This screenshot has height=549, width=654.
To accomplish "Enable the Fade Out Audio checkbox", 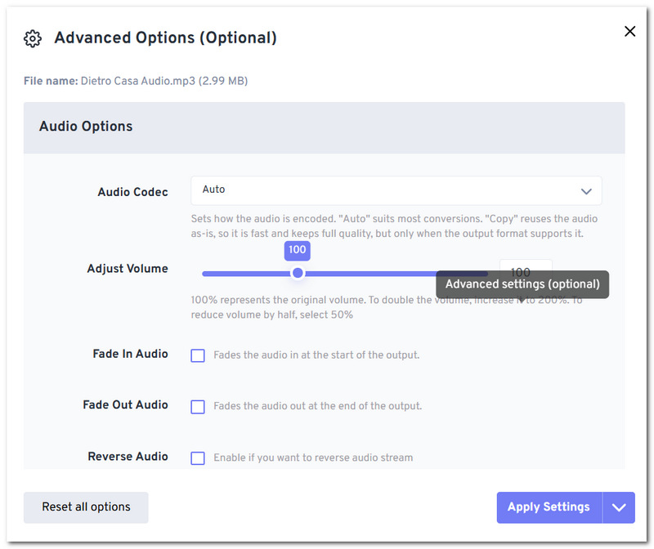I will [x=198, y=407].
